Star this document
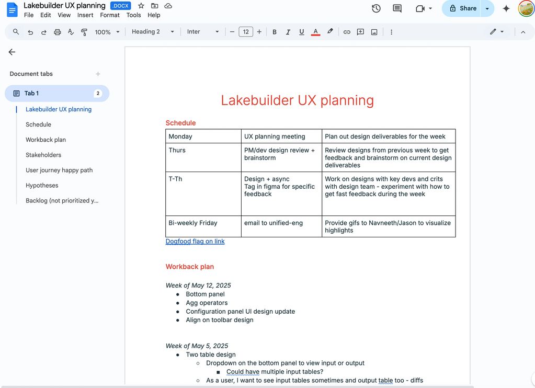 (141, 6)
